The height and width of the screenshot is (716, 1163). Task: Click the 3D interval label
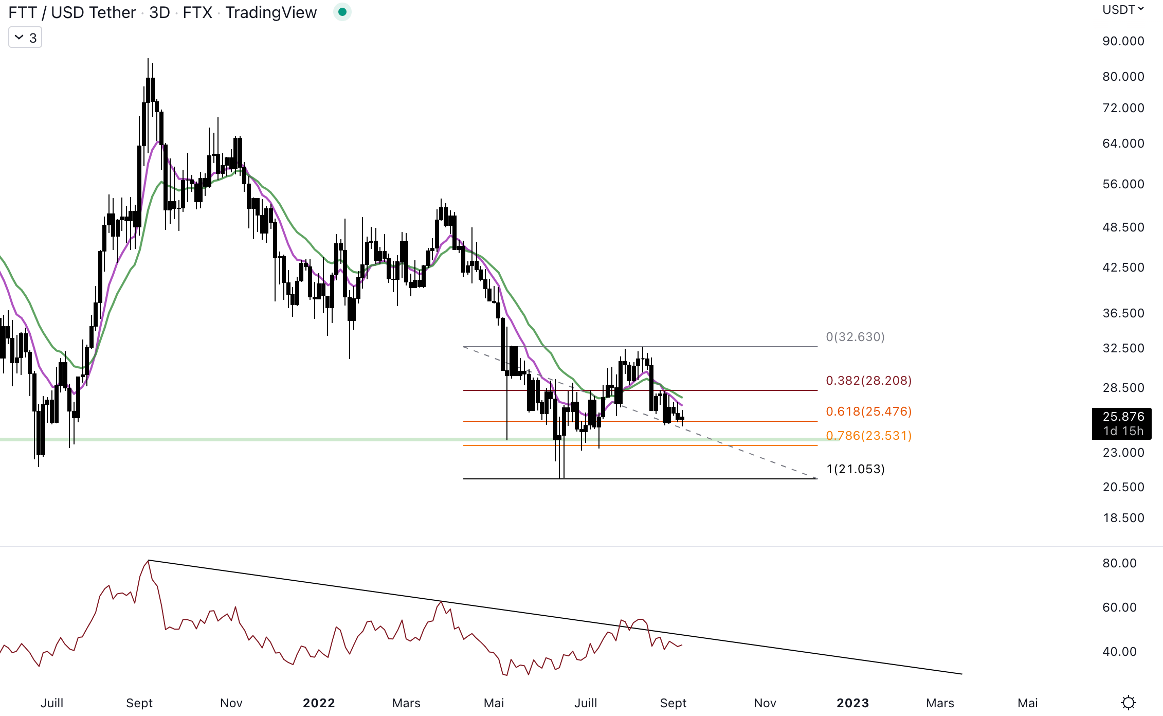click(x=159, y=12)
